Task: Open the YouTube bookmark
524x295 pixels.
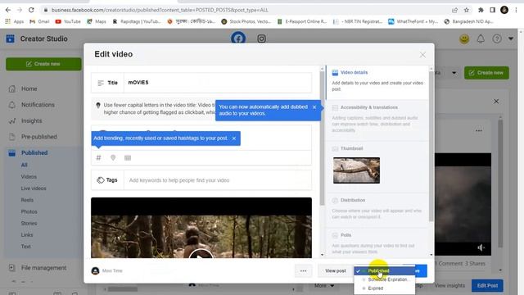Action: coord(68,21)
